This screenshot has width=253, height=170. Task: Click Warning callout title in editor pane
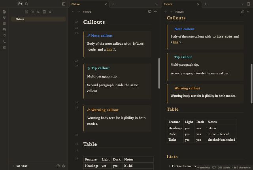[x=105, y=110]
